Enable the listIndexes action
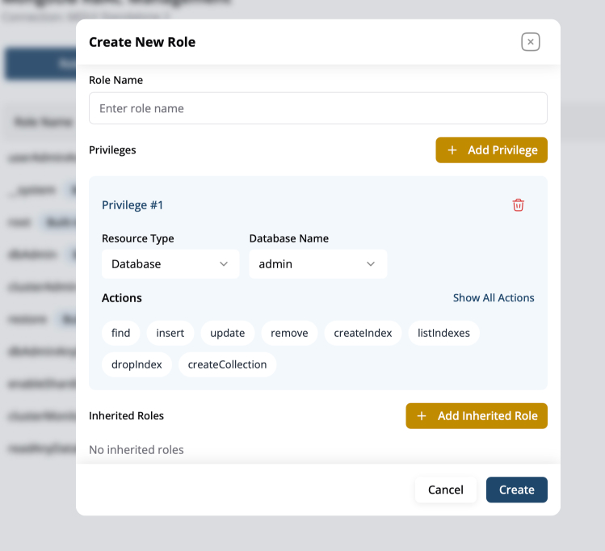This screenshot has width=605, height=551. pos(443,333)
